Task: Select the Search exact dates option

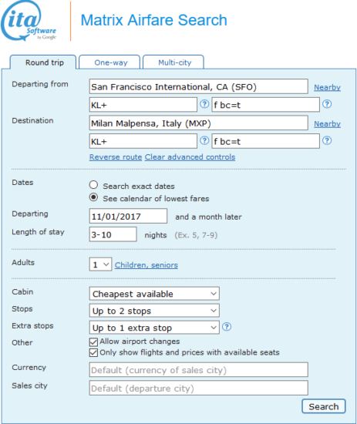Action: tap(93, 185)
